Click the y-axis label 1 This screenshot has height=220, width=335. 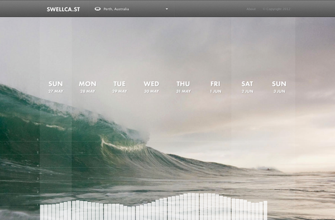pyautogui.click(x=38, y=205)
